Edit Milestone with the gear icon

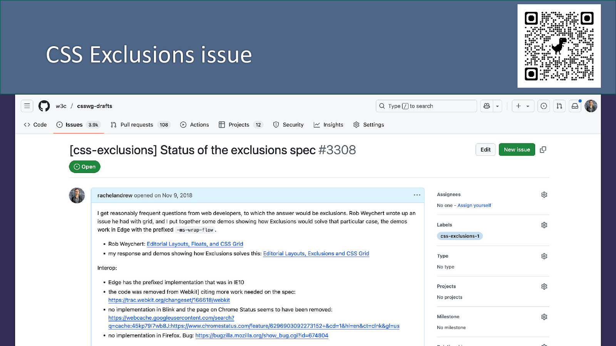coord(544,317)
